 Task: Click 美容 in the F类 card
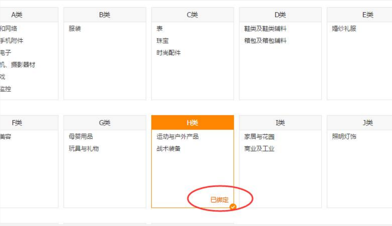click(6, 137)
